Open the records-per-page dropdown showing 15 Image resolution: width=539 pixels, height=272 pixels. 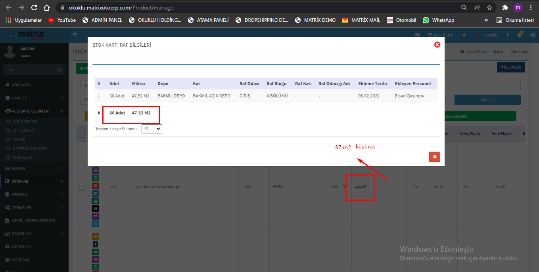pos(152,129)
